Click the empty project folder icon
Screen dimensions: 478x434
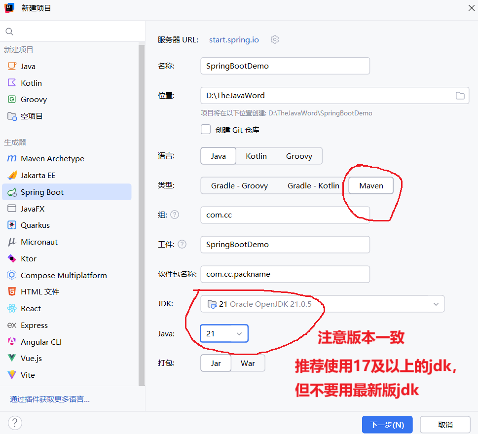[x=12, y=116]
